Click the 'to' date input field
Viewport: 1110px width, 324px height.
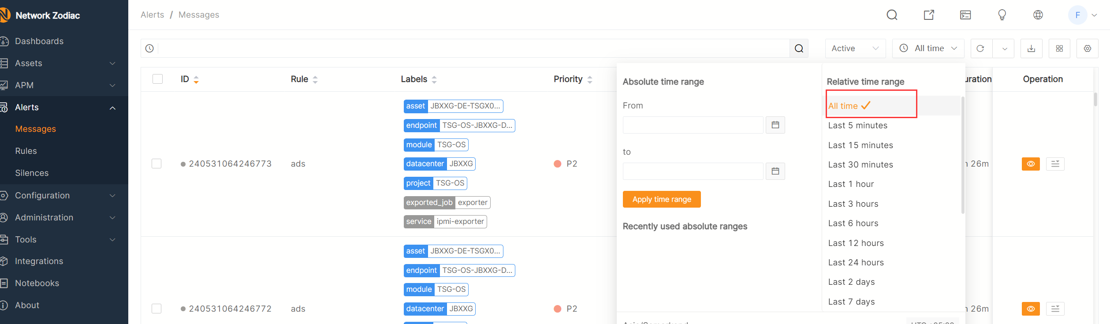click(693, 171)
